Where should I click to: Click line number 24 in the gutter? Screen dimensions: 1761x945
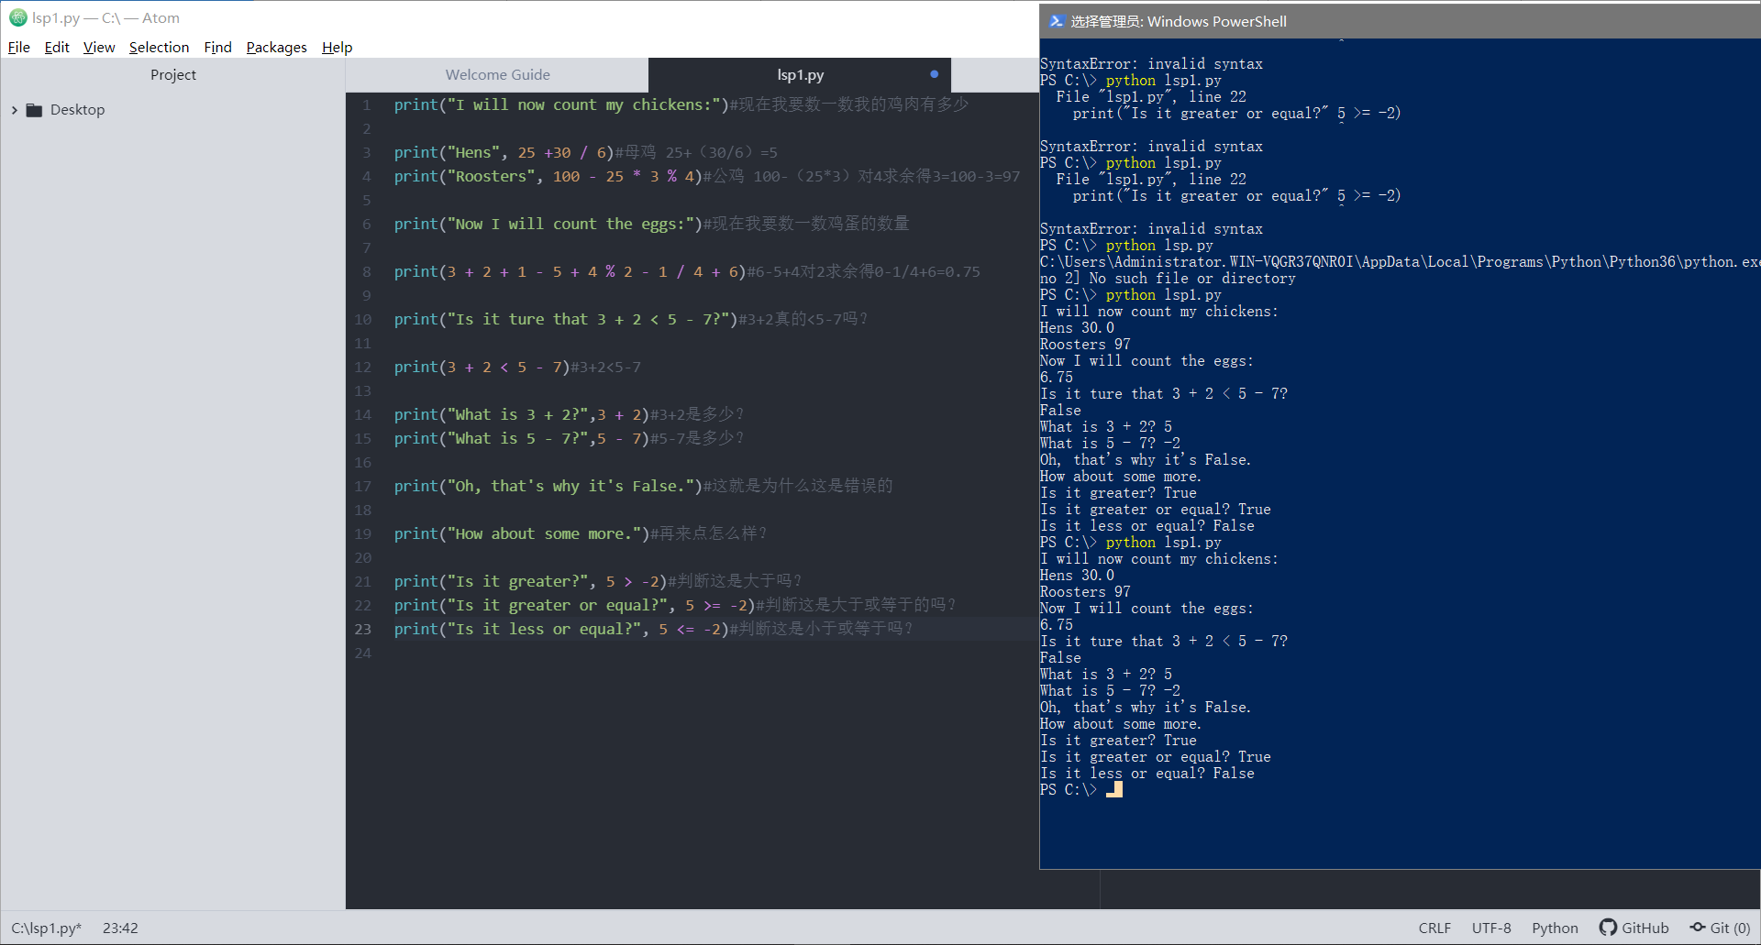point(363,654)
